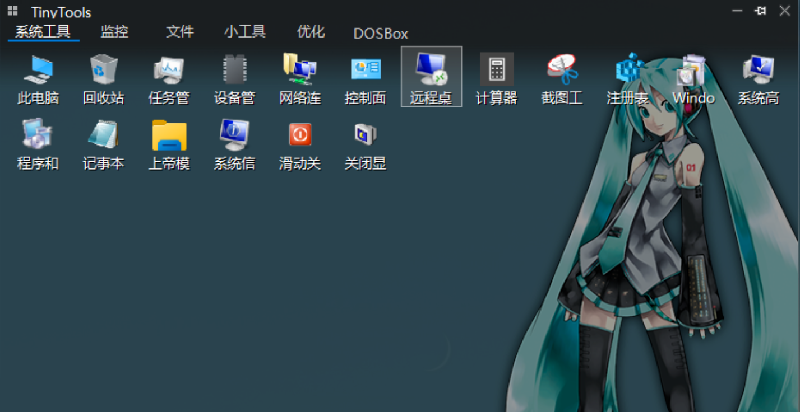800x412 pixels.
Task: Open Device Manager (设备管)
Action: tap(234, 78)
